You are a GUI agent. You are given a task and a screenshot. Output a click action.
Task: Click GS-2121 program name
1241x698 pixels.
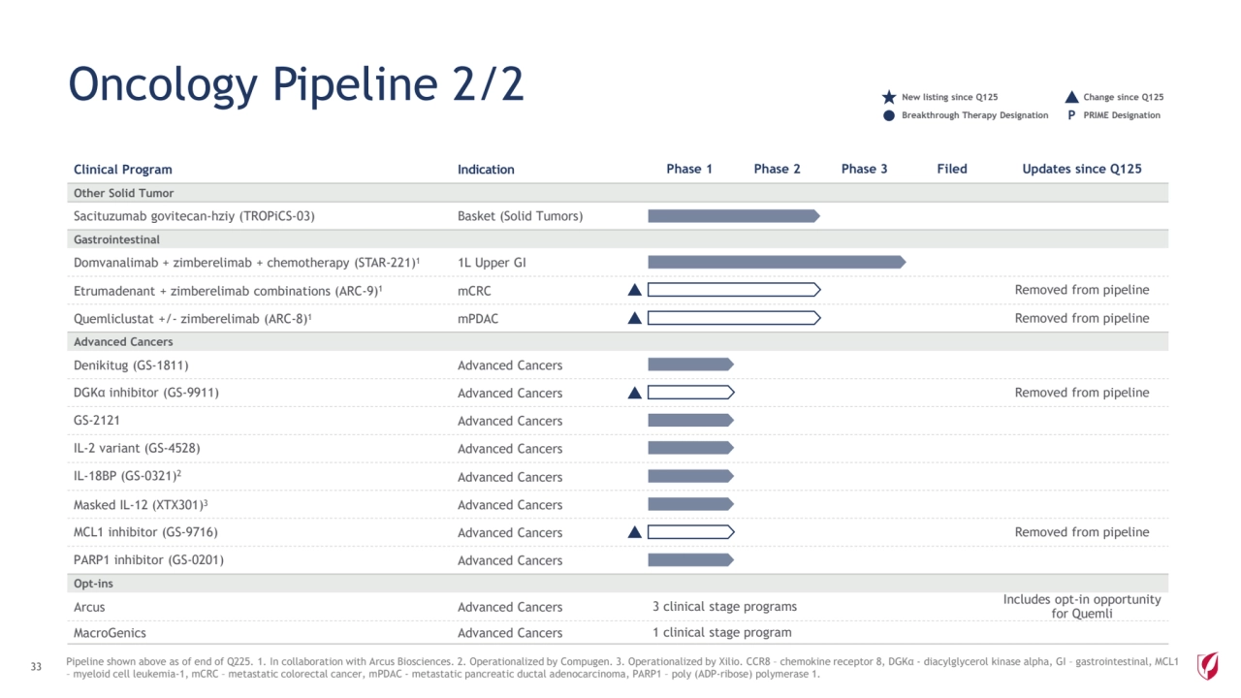click(97, 421)
